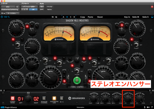Viewport: 154px width, 109px height.
Task: Click the undo arrow icon
Action: 52,17
